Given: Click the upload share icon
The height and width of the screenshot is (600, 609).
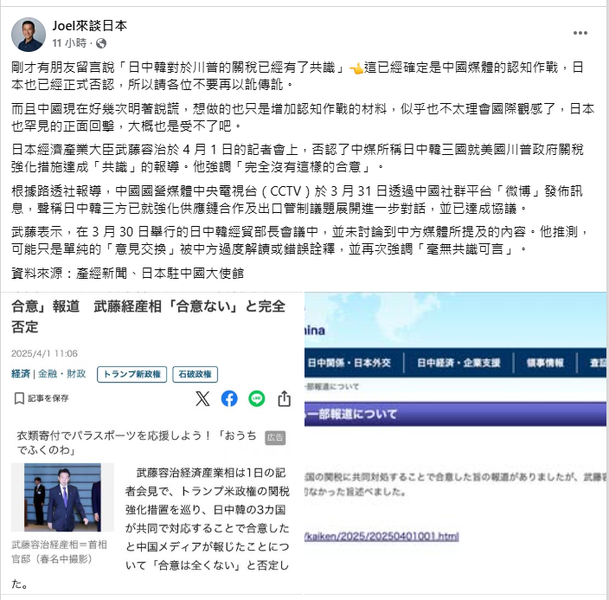Looking at the screenshot, I should 285,398.
